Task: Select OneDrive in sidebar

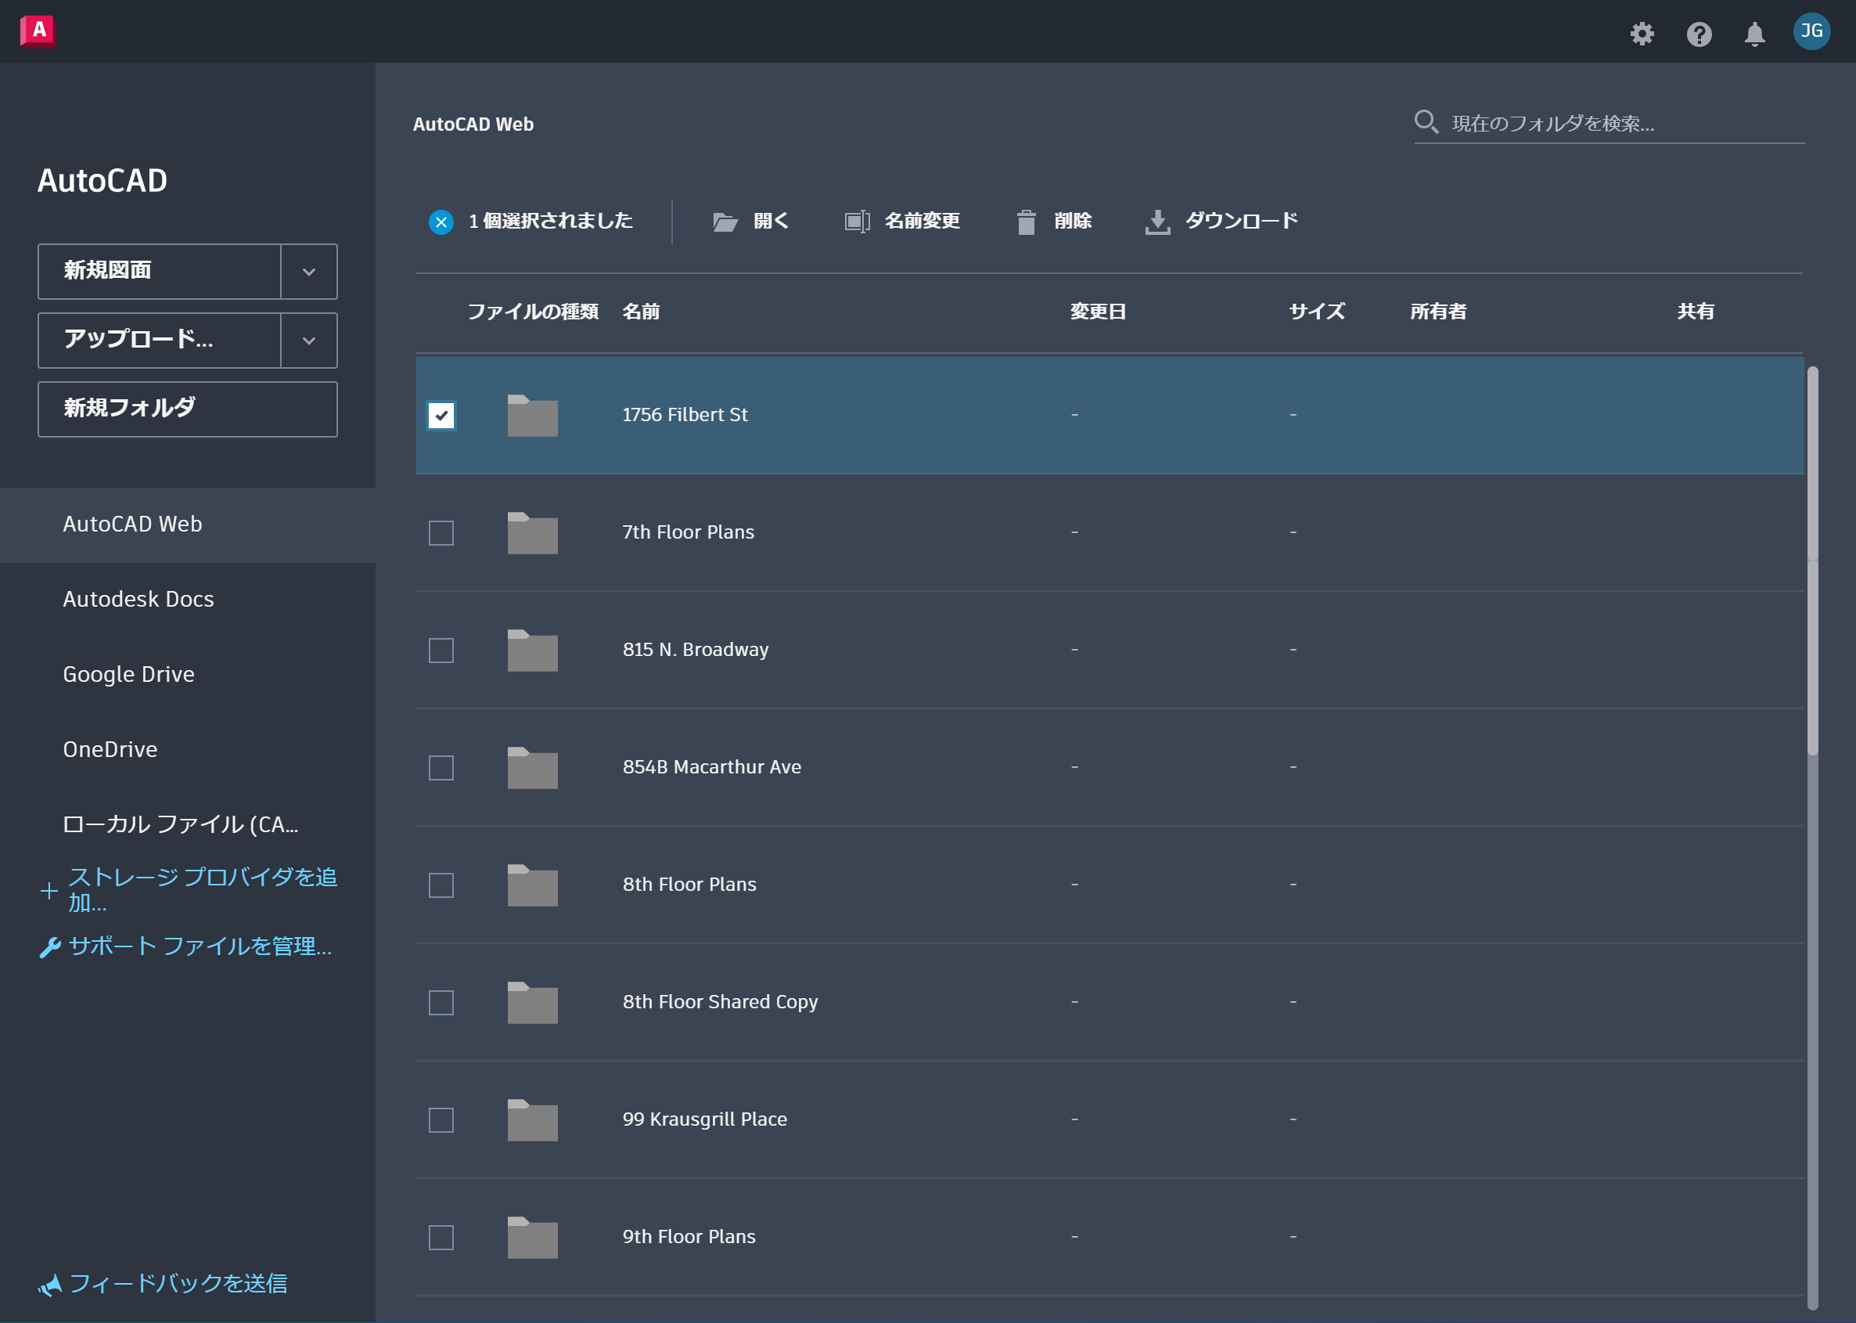Action: [x=188, y=749]
